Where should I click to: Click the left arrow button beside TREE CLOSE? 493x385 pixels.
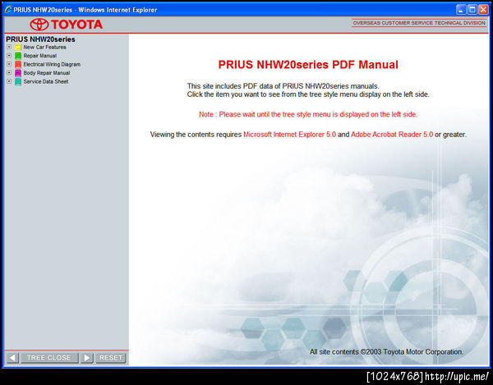coord(12,358)
